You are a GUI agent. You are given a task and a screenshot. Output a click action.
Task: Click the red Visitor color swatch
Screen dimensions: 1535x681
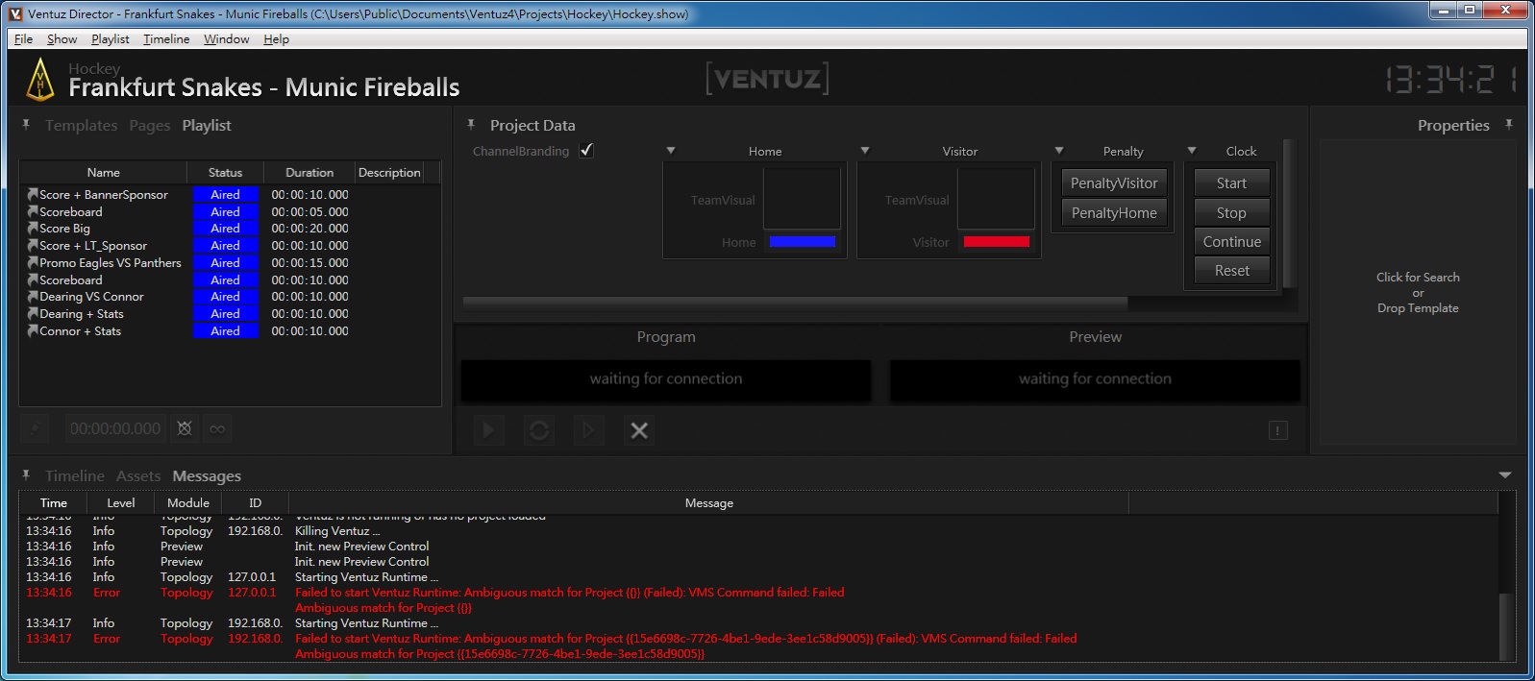tap(996, 242)
